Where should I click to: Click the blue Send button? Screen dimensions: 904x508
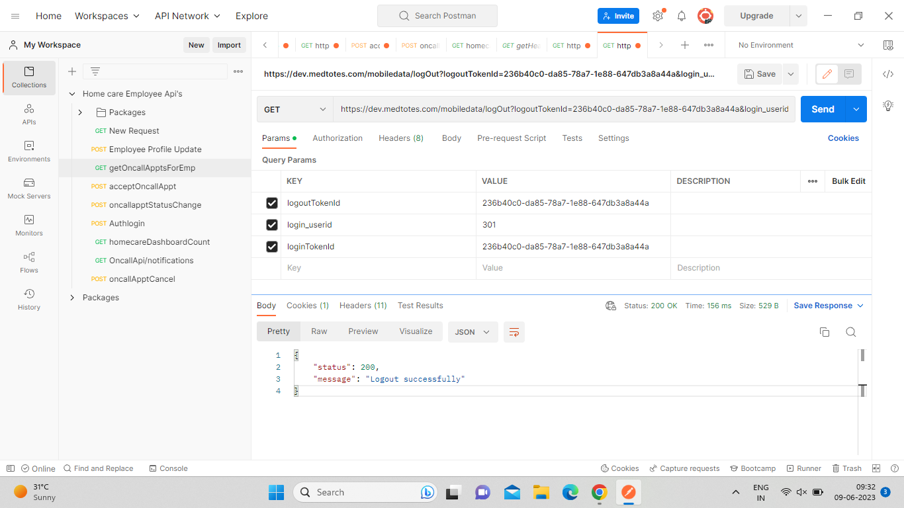tap(823, 109)
